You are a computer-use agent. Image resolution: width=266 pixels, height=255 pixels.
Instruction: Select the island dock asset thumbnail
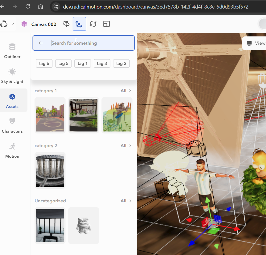click(117, 115)
